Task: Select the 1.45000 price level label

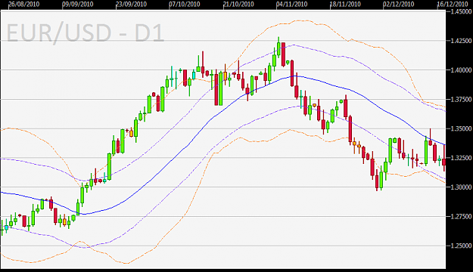Action: click(x=461, y=12)
